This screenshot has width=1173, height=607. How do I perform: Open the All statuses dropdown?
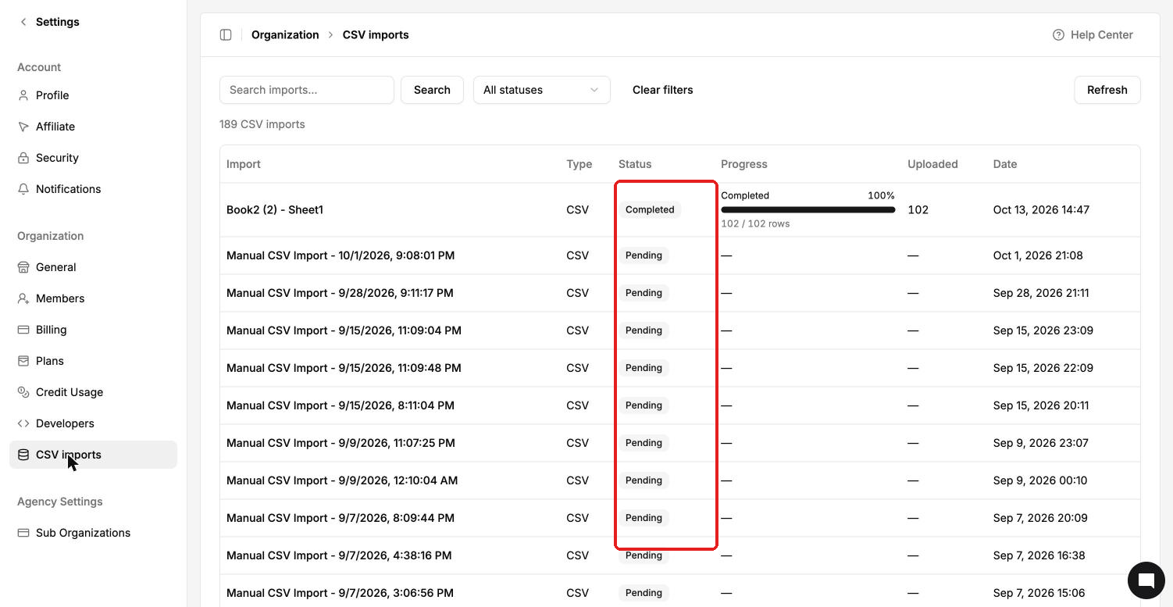point(541,90)
